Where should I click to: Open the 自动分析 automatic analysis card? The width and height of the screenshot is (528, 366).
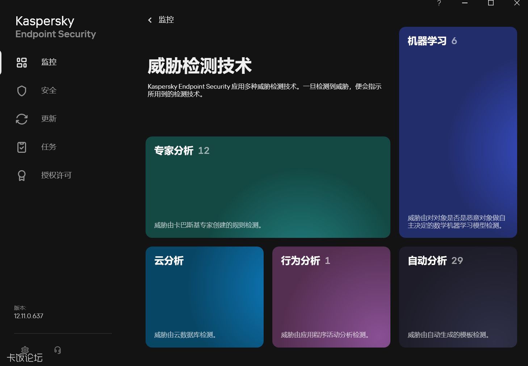click(458, 297)
